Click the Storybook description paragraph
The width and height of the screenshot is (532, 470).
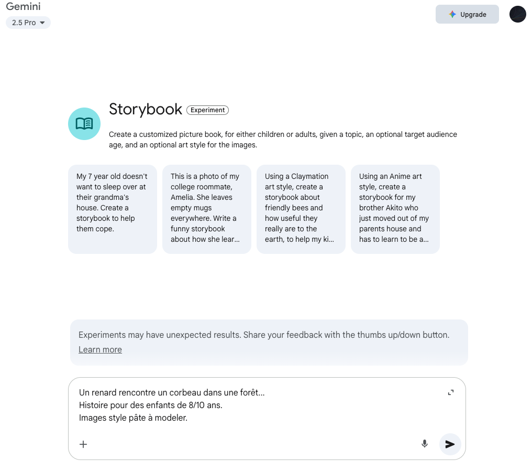[283, 140]
